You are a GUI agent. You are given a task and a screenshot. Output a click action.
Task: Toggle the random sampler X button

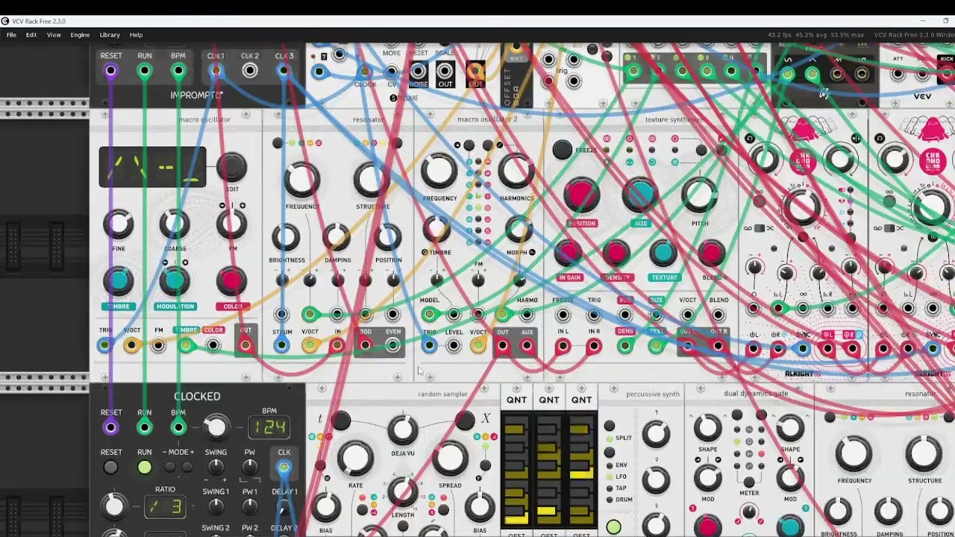point(465,421)
